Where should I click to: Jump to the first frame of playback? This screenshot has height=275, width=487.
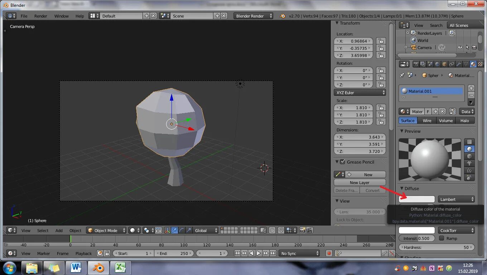point(237,254)
